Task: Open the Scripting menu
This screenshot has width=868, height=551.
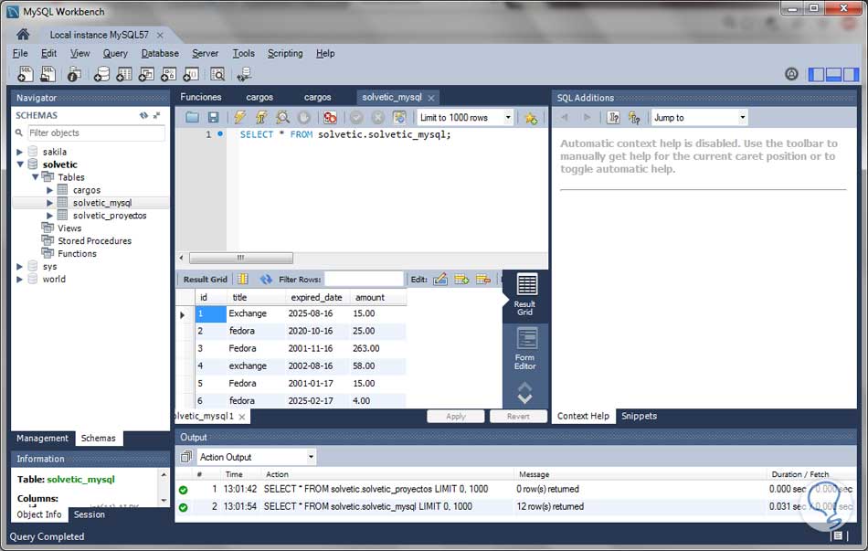Action: coord(285,53)
